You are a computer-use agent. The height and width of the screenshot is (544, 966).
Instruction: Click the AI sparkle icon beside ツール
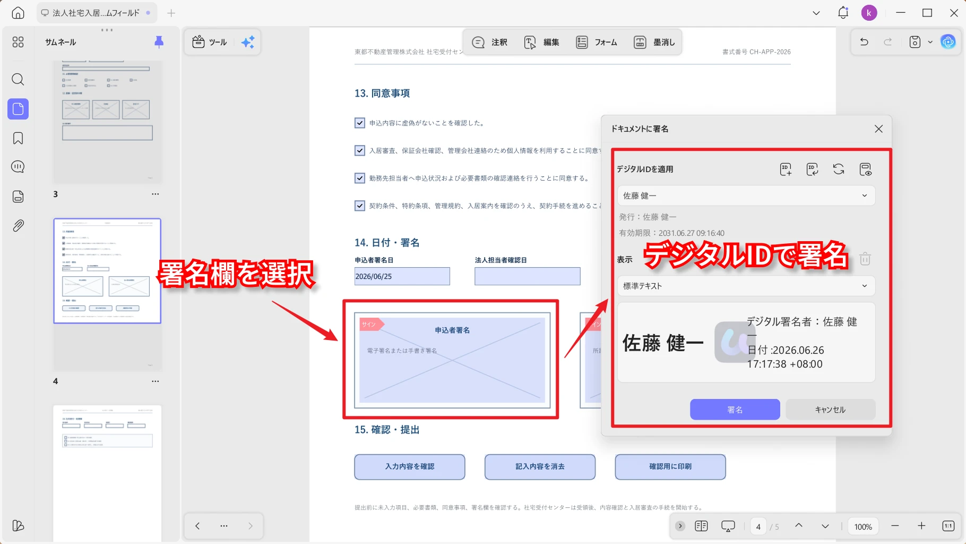[248, 42]
